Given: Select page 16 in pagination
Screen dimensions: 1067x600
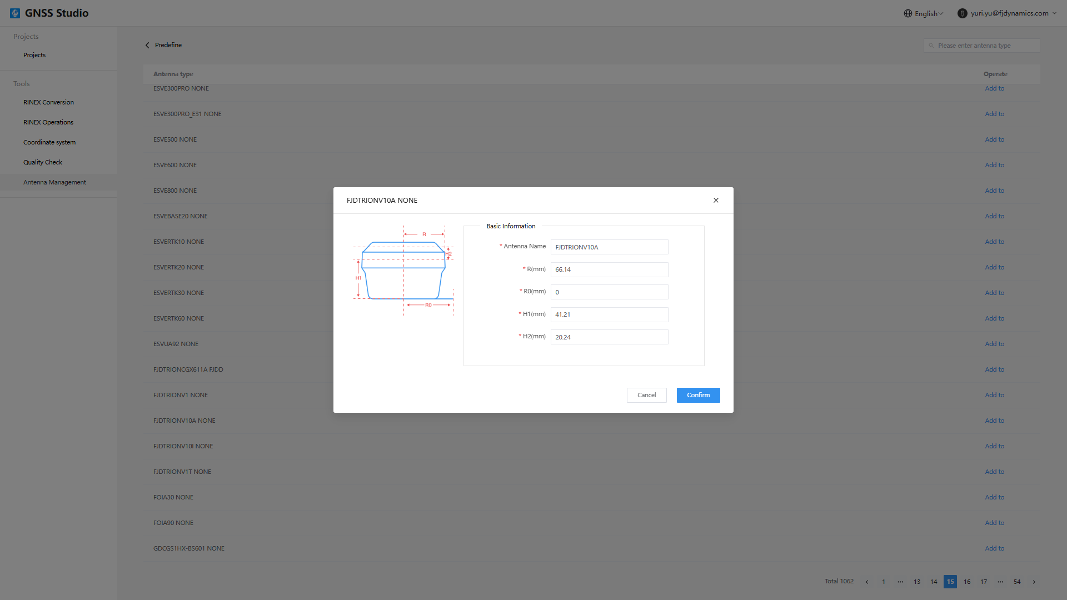Looking at the screenshot, I should click(967, 582).
